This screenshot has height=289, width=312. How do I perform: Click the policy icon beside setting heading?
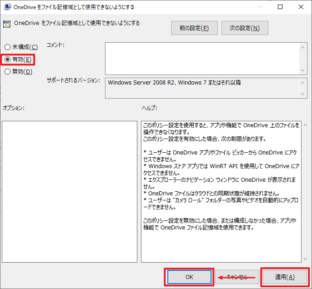tap(7, 24)
